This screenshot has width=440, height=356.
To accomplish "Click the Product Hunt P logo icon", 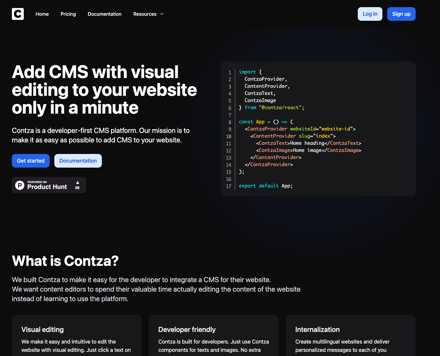I will click(20, 185).
